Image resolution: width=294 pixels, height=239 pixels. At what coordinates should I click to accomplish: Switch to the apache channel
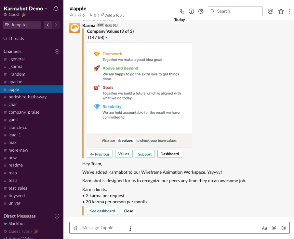pyautogui.click(x=32, y=82)
